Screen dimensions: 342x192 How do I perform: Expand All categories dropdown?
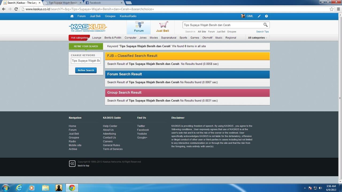258,38
